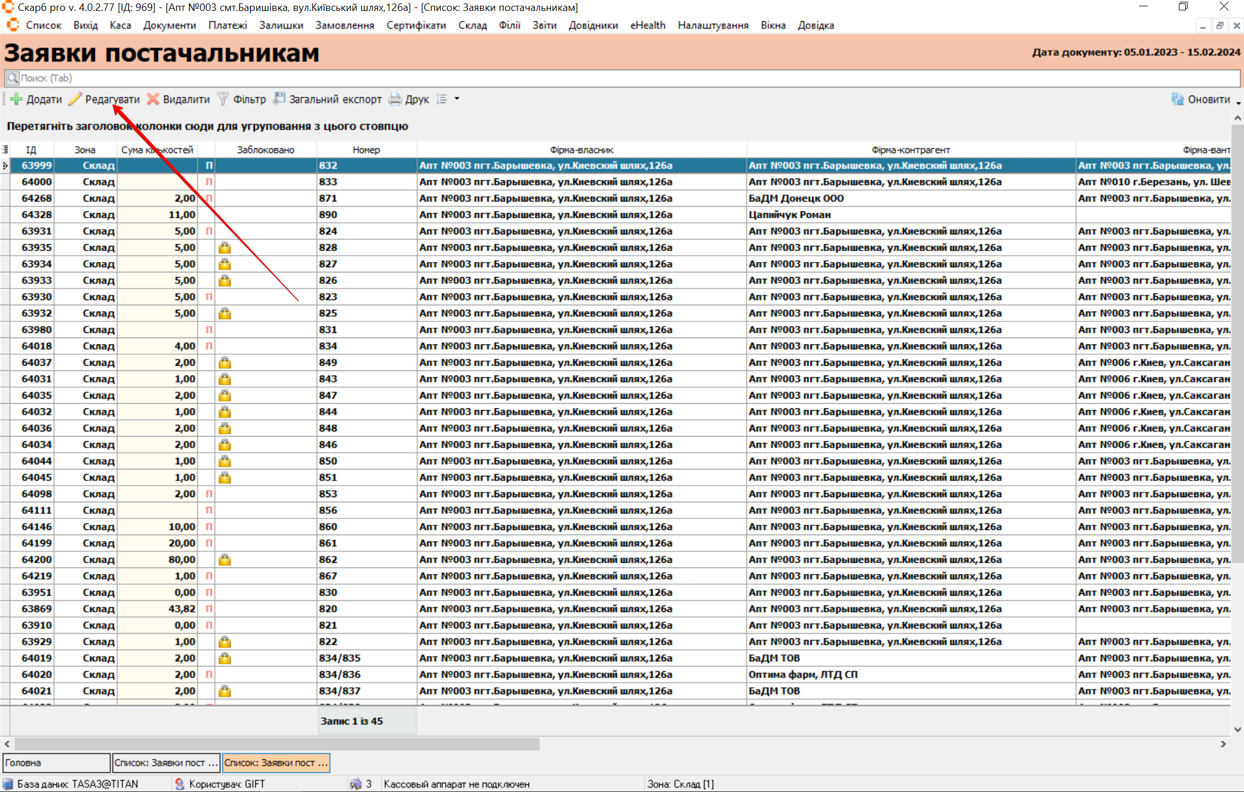Switch to the Головна tab

click(x=56, y=763)
